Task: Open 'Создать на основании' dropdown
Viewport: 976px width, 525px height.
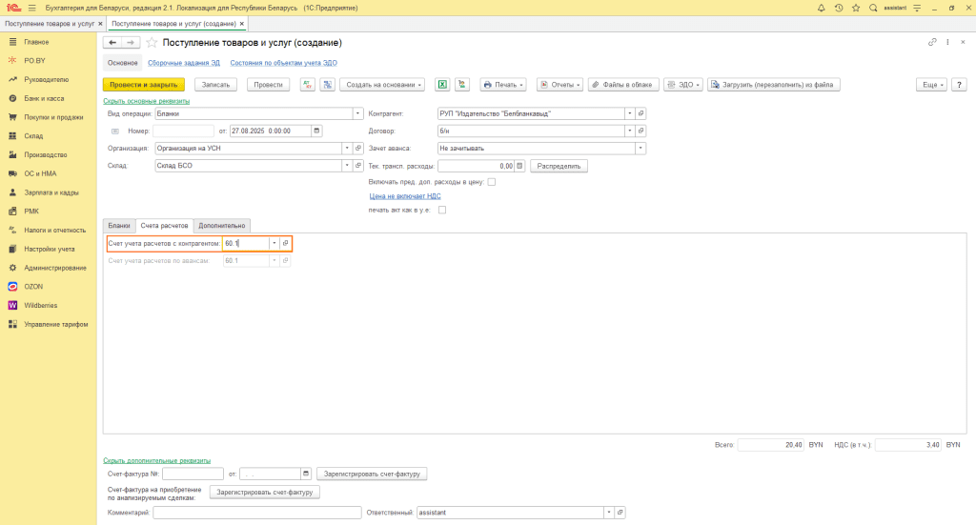Action: coord(382,85)
